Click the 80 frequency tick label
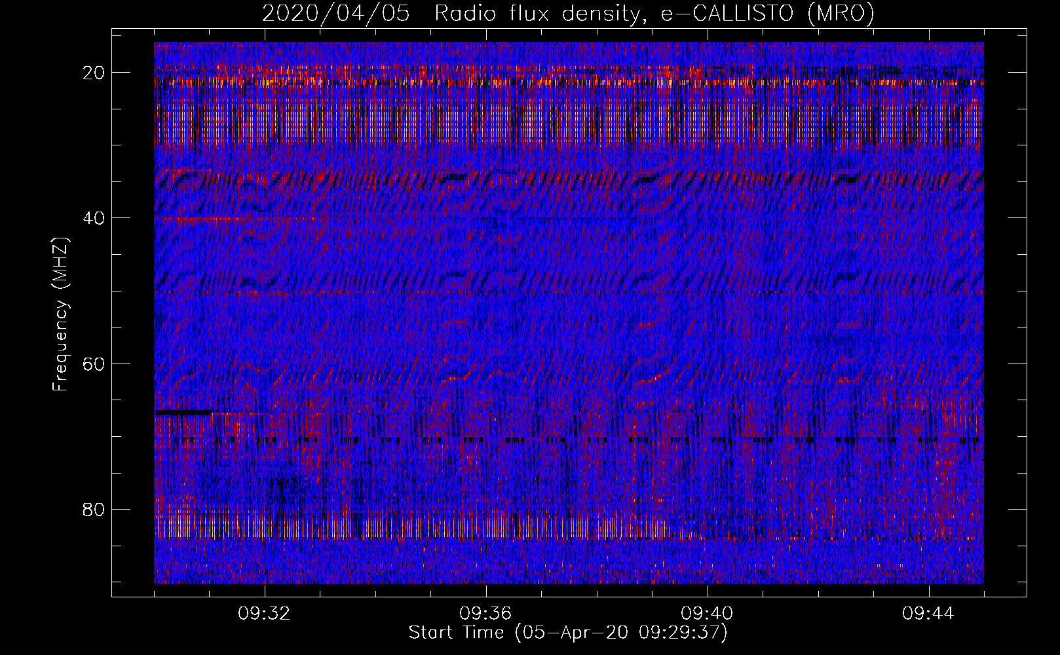 (94, 509)
